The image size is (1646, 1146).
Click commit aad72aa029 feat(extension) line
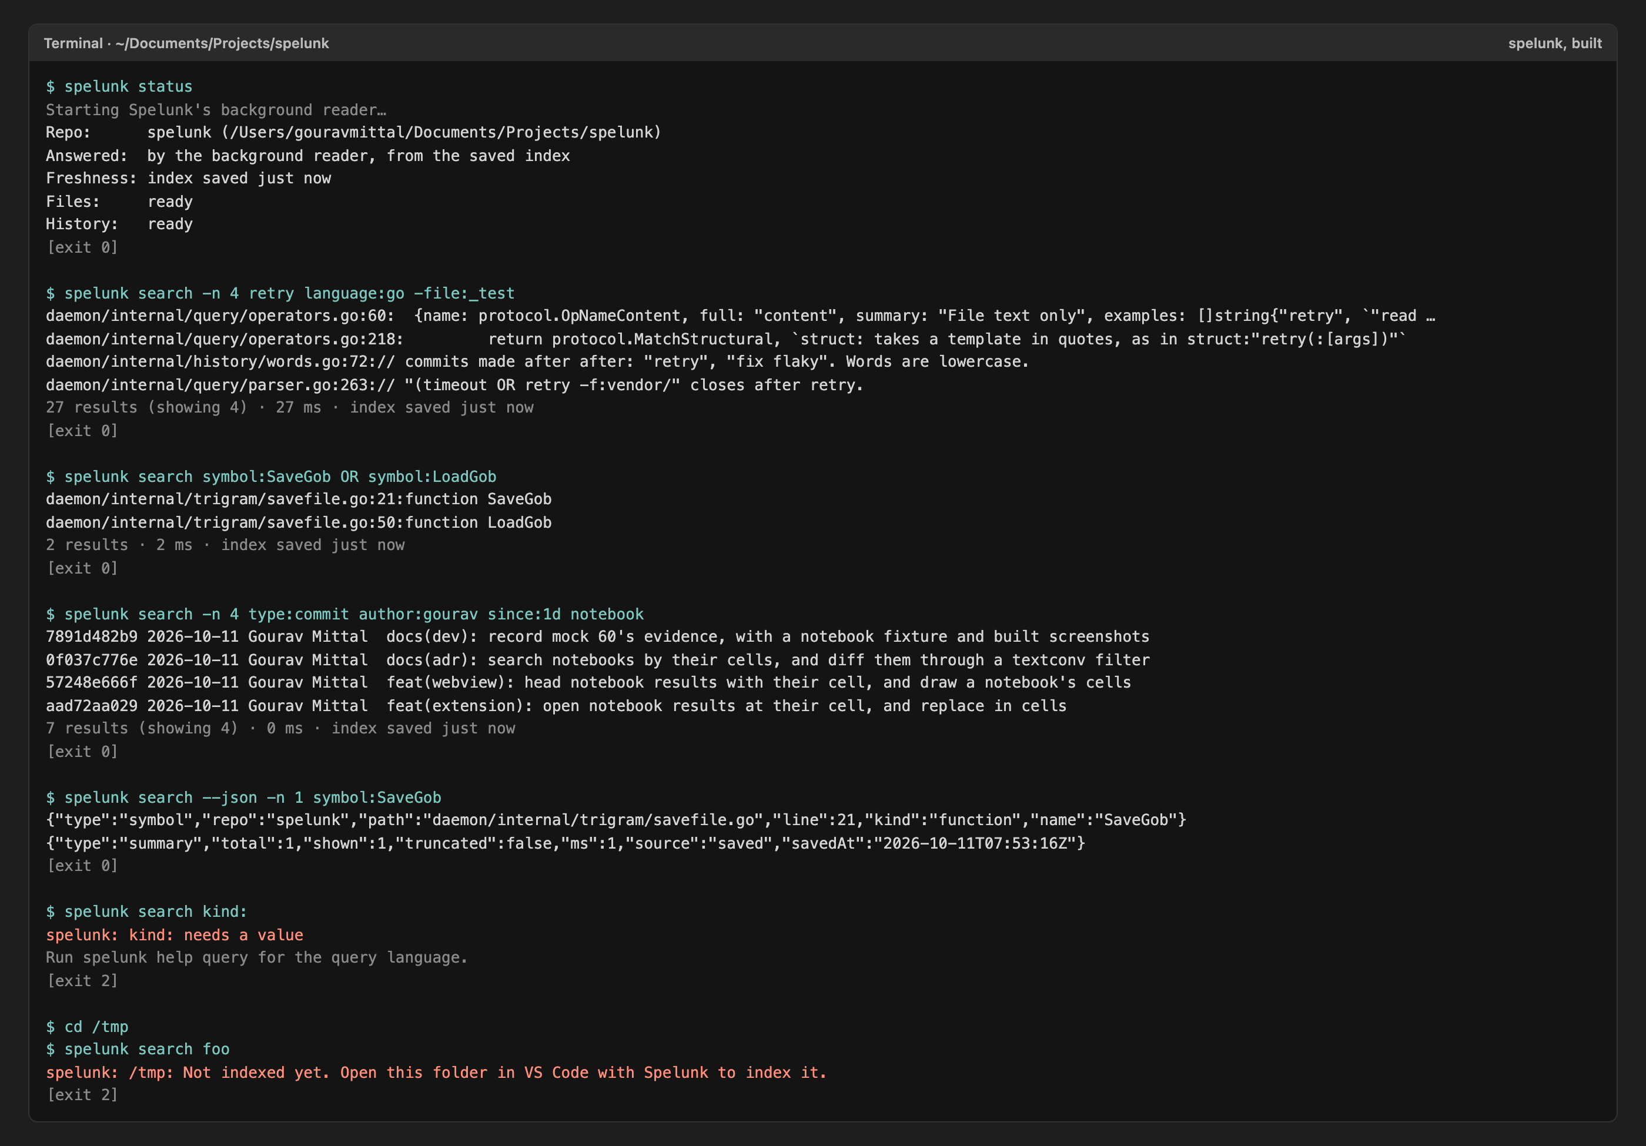pos(556,706)
